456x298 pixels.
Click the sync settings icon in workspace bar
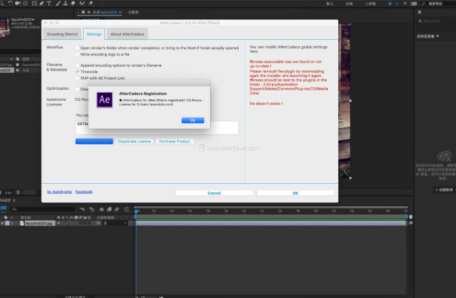click(414, 4)
